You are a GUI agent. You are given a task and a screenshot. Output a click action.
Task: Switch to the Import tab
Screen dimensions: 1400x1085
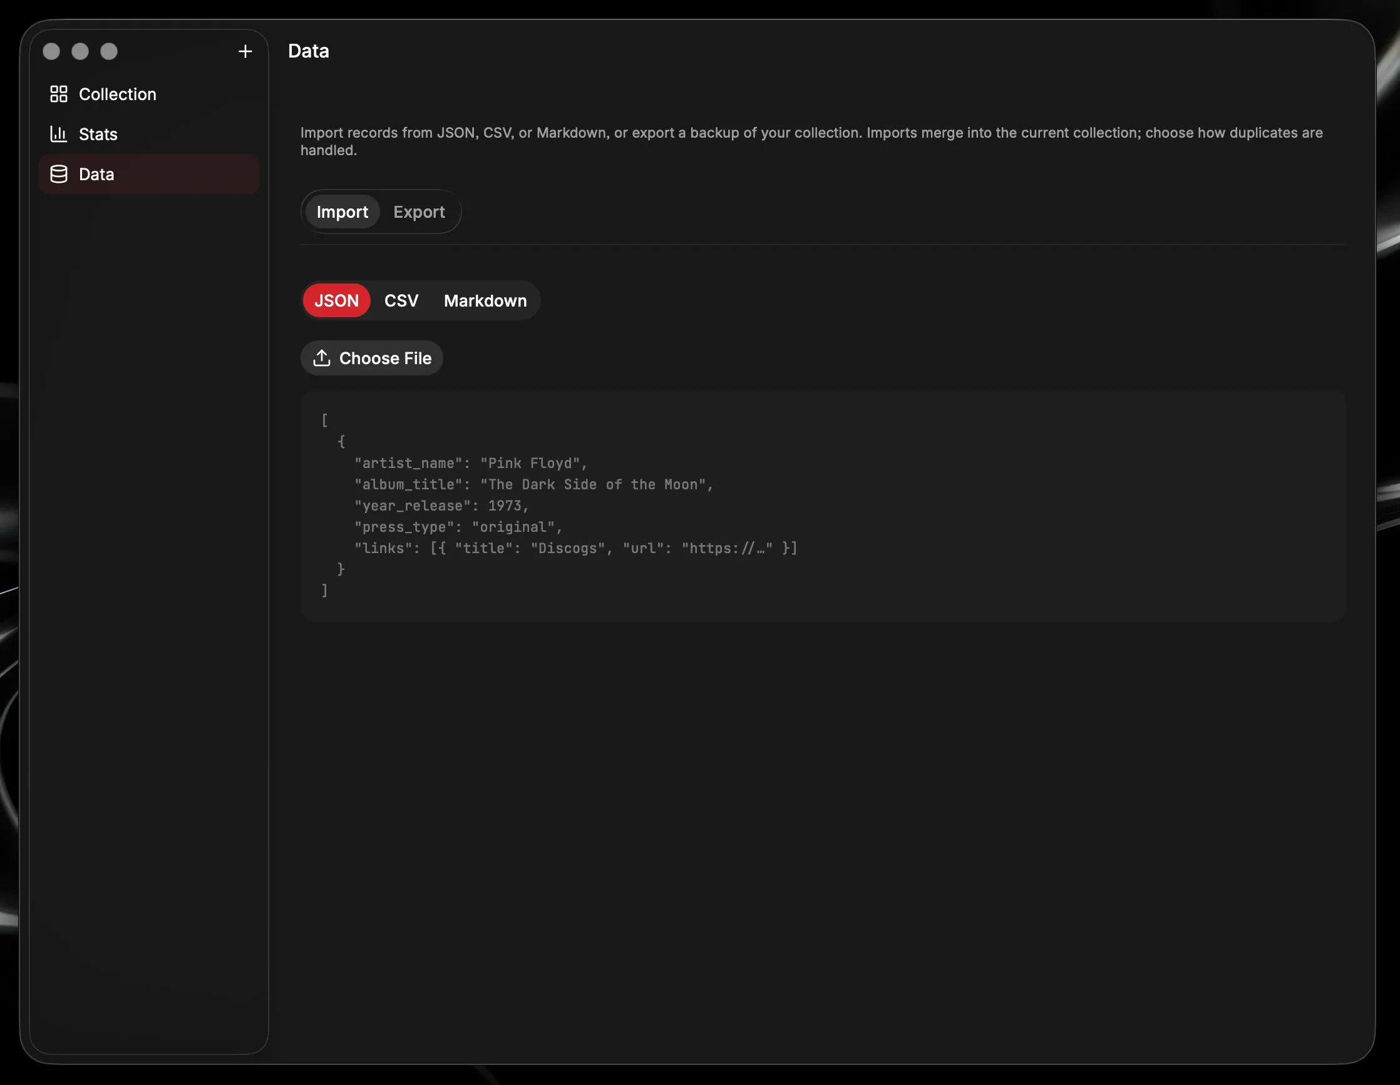(342, 212)
